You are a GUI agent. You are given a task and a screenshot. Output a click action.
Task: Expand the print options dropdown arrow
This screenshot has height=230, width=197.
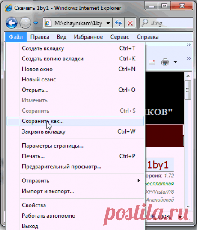pos(176,62)
